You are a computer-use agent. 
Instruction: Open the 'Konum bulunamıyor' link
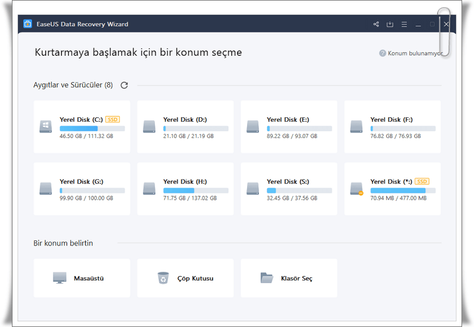[415, 53]
